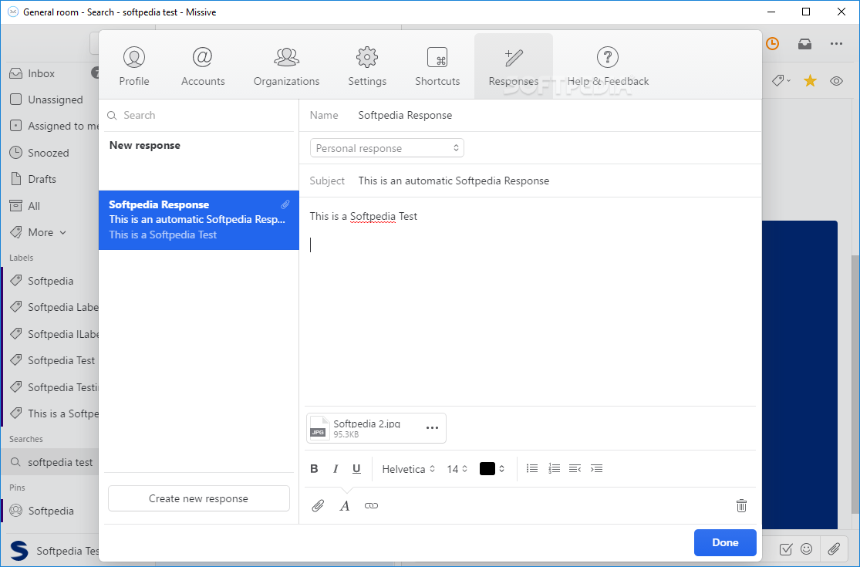The image size is (860, 567).
Task: Select the Softpedia Test label
Action: click(x=52, y=360)
